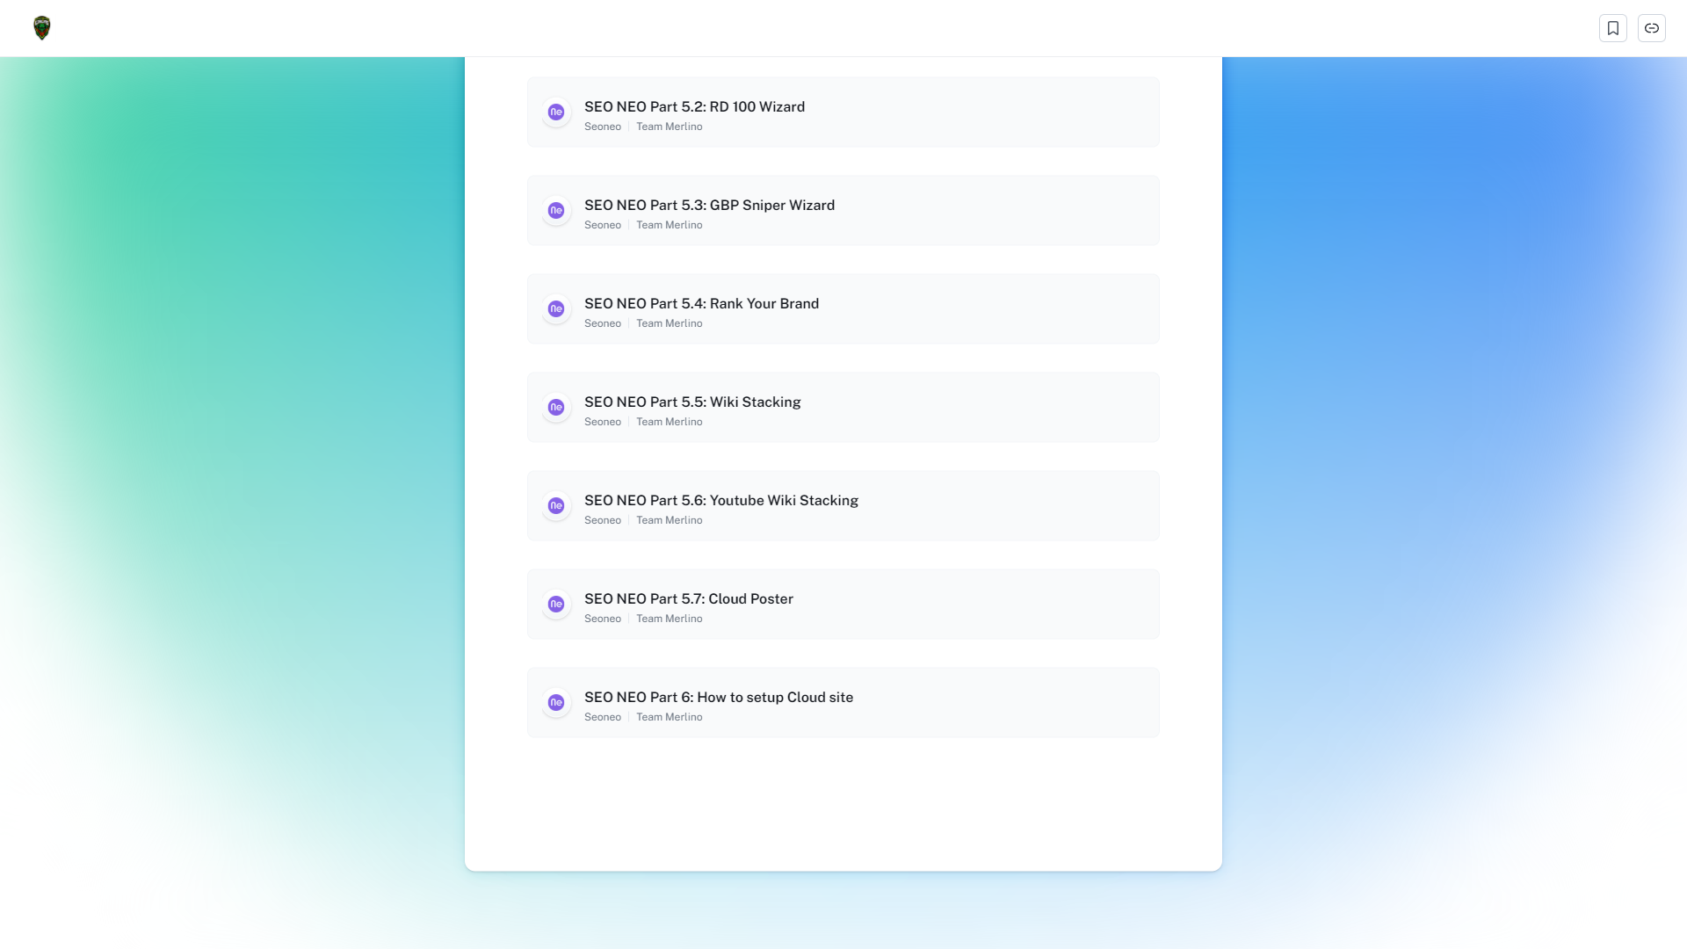This screenshot has height=949, width=1687.
Task: Click the Seoneo avatar beside How to setup Cloud site
Action: click(x=555, y=702)
